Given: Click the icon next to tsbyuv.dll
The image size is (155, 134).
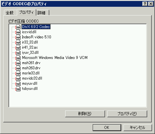Looking at the screenshot, I should point(18,89).
